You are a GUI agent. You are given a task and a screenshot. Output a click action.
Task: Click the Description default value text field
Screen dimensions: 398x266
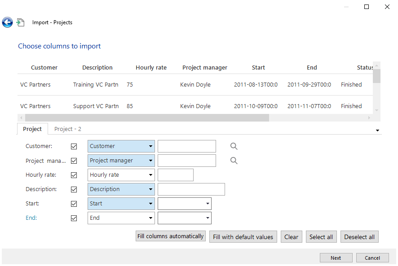191,189
